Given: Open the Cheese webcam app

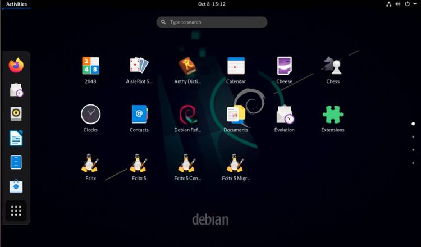Looking at the screenshot, I should [285, 66].
